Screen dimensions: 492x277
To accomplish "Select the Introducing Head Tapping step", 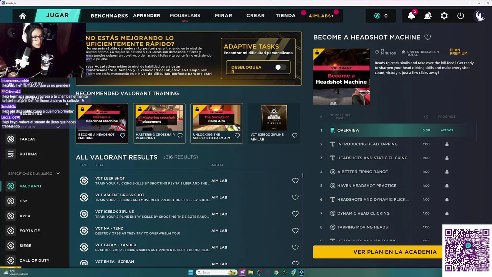I will pyautogui.click(x=392, y=144).
